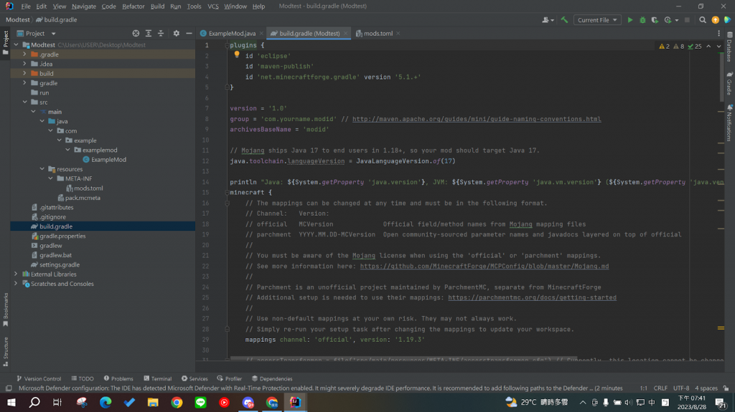Screen dimensions: 735x412
Task: Open the VCS menu
Action: [x=212, y=6]
